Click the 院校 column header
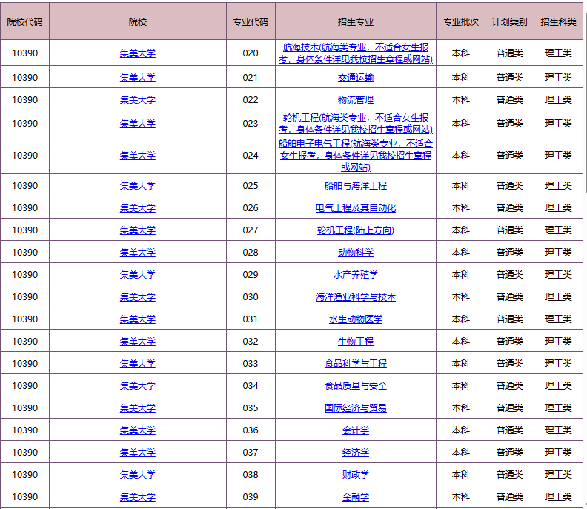This screenshot has width=587, height=509. [137, 21]
